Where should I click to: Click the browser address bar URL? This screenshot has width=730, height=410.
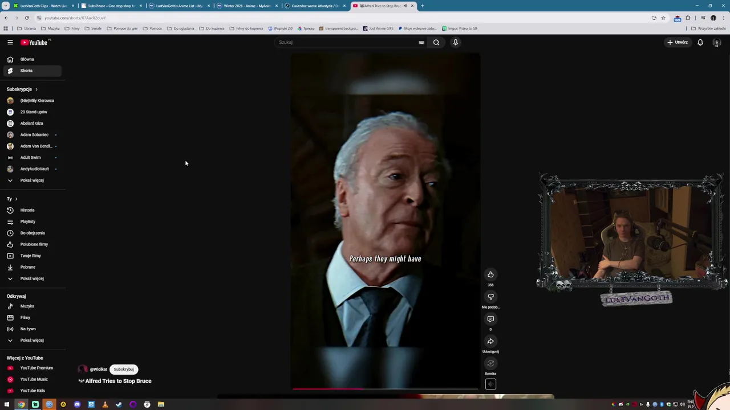75,18
